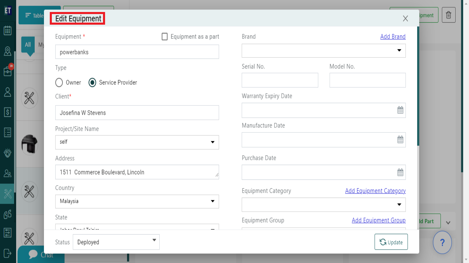Open the handshake sidebar icon
The height and width of the screenshot is (263, 469).
(x=8, y=153)
